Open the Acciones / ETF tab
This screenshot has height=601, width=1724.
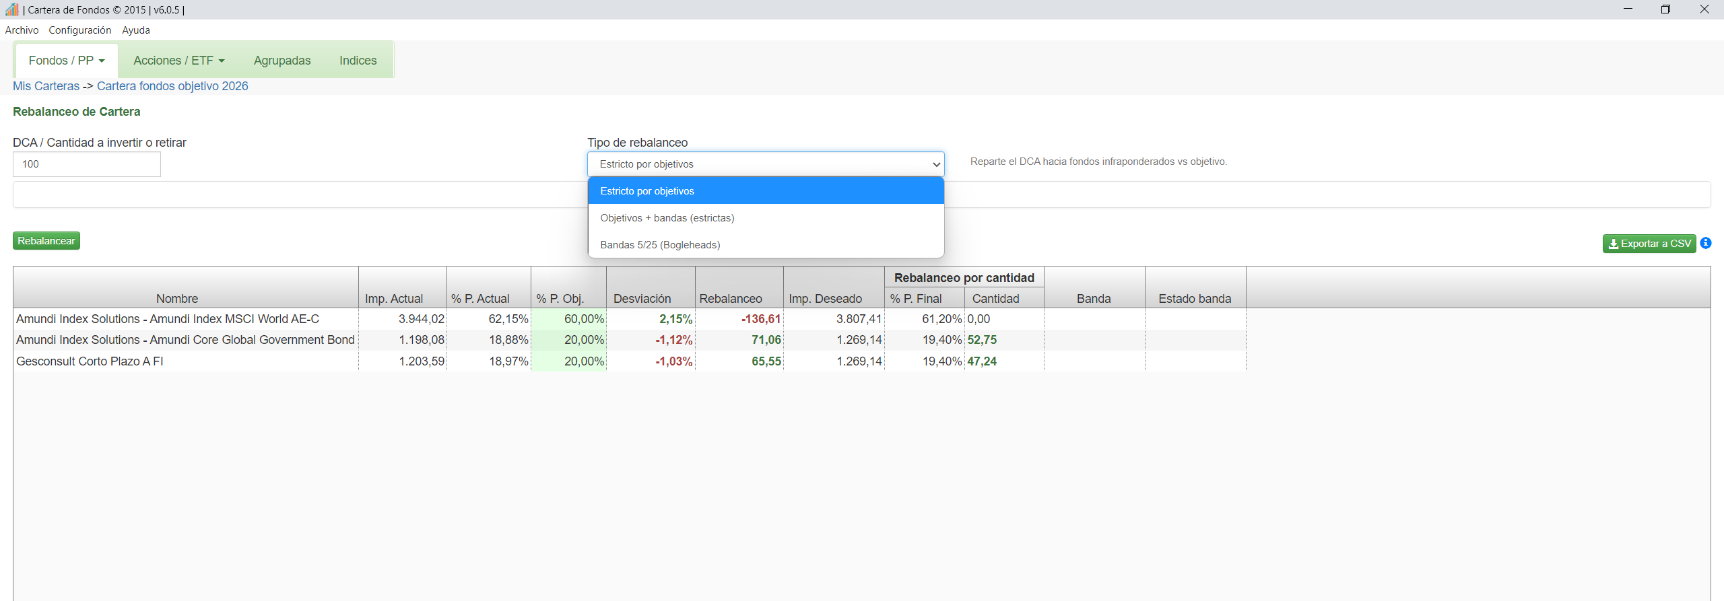pos(178,61)
